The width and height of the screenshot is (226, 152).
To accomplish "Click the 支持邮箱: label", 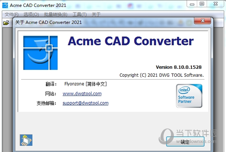I will [x=46, y=103].
